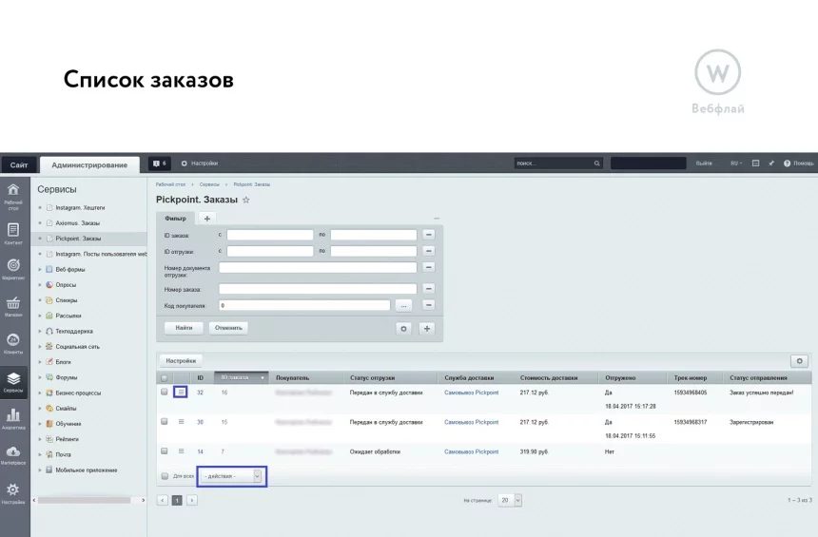Screen dimensions: 818x537
Task: Switch to the Сайт tab
Action: [19, 164]
